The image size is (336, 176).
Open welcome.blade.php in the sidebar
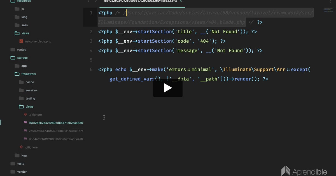coord(38,41)
